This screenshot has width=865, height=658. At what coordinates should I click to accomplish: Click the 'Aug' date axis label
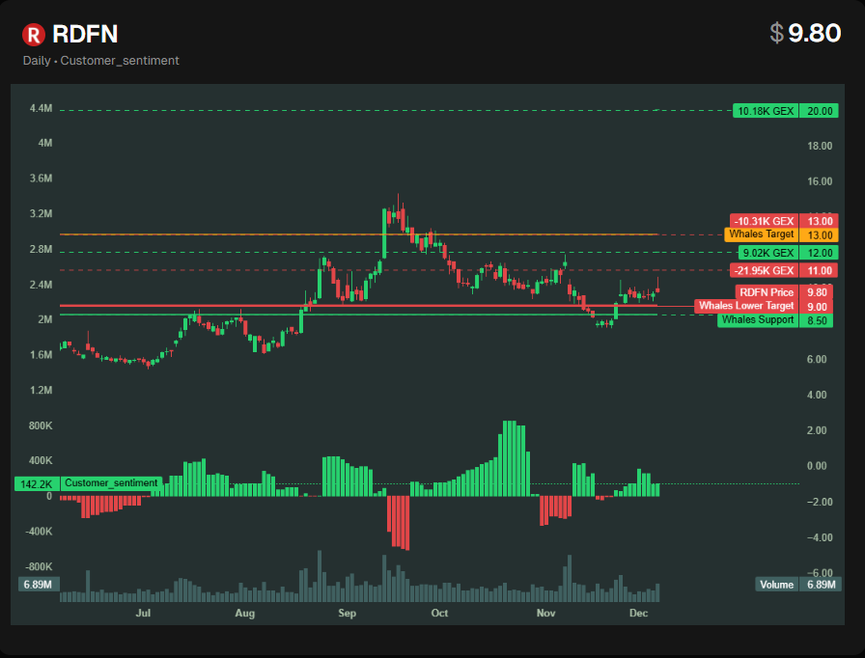coord(245,613)
